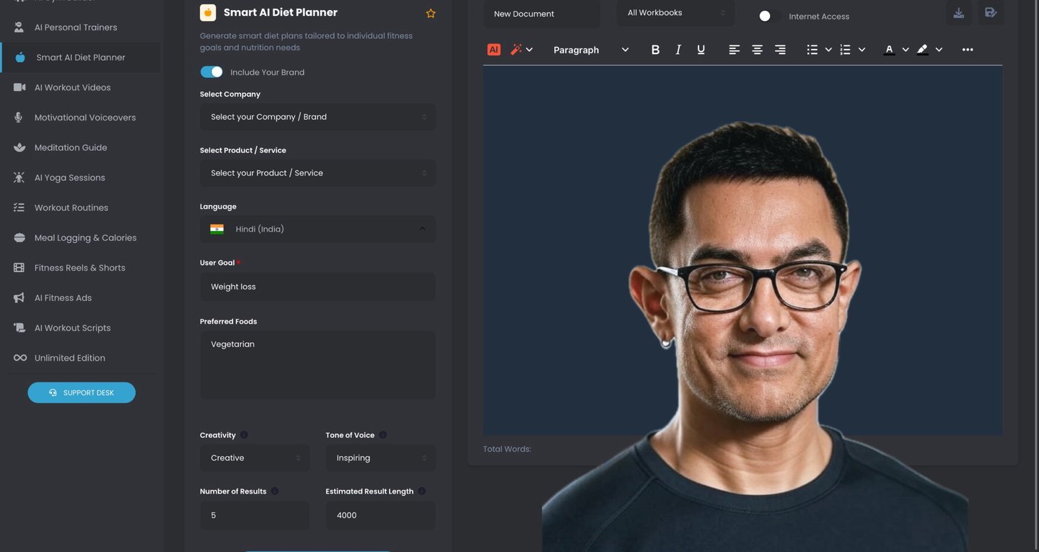Click the Estimated Result Length info icon
The height and width of the screenshot is (552, 1039).
pyautogui.click(x=421, y=491)
